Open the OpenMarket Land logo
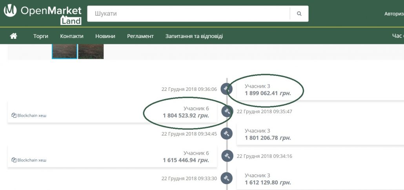This screenshot has height=190, width=404. click(x=42, y=14)
